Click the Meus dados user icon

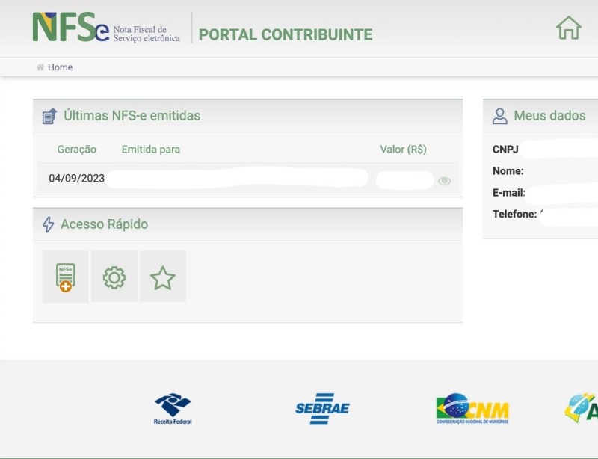[x=499, y=116]
